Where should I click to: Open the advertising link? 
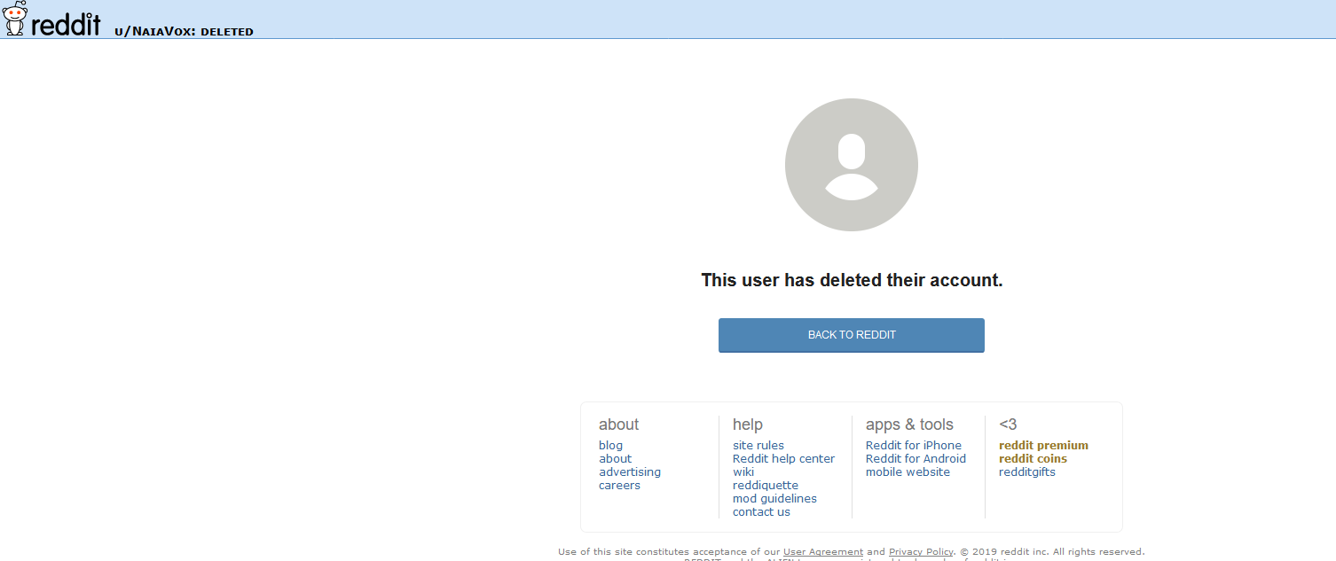630,472
